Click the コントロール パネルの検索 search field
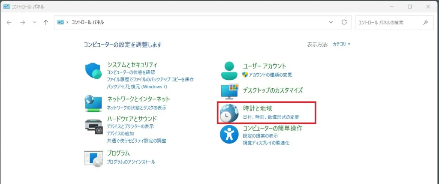 [388, 22]
